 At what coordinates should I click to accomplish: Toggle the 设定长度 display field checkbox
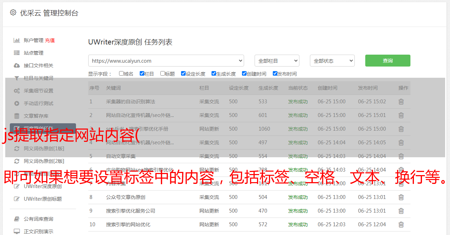pyautogui.click(x=183, y=74)
